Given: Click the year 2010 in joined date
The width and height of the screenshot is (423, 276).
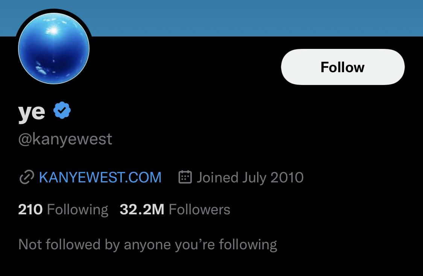Looking at the screenshot, I should [287, 177].
